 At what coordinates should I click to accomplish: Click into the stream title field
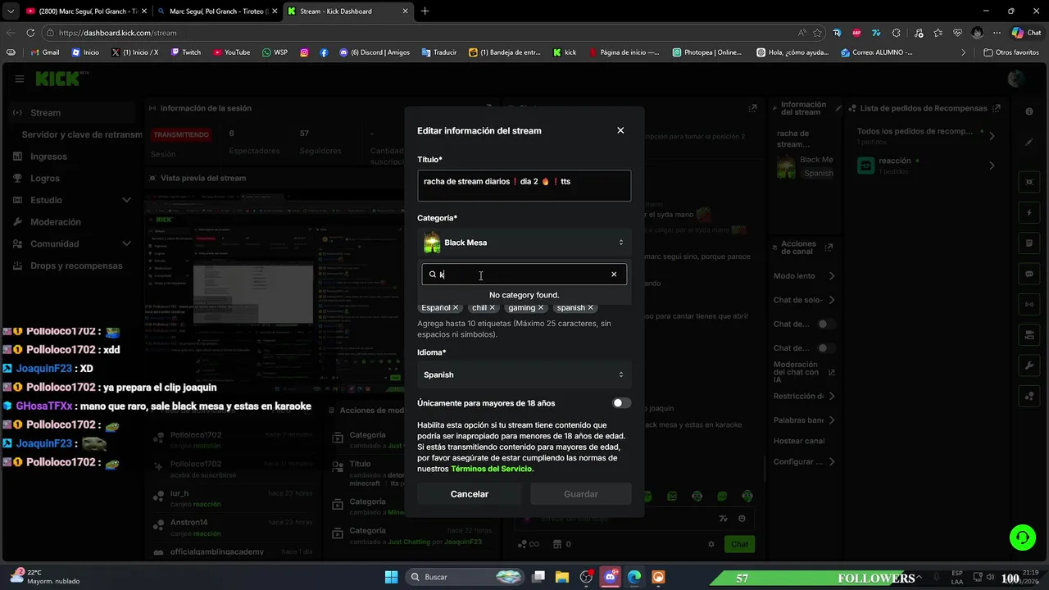(x=524, y=186)
